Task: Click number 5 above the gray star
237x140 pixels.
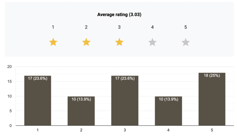Action: (185, 27)
